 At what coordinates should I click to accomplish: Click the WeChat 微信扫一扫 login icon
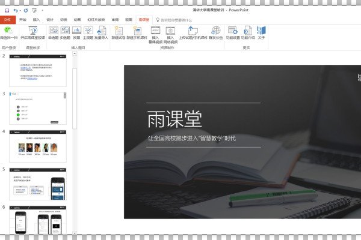pos(8,33)
